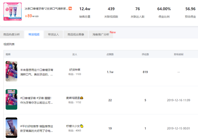Switch to 商品热度分析 tab

[x=11, y=34]
